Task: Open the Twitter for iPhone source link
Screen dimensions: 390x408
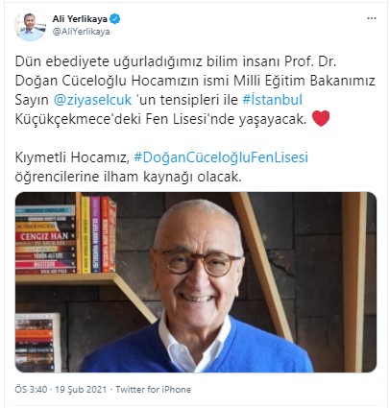Action: (x=153, y=390)
